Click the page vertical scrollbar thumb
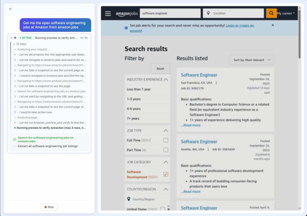307x216 pixels. pyautogui.click(x=299, y=34)
